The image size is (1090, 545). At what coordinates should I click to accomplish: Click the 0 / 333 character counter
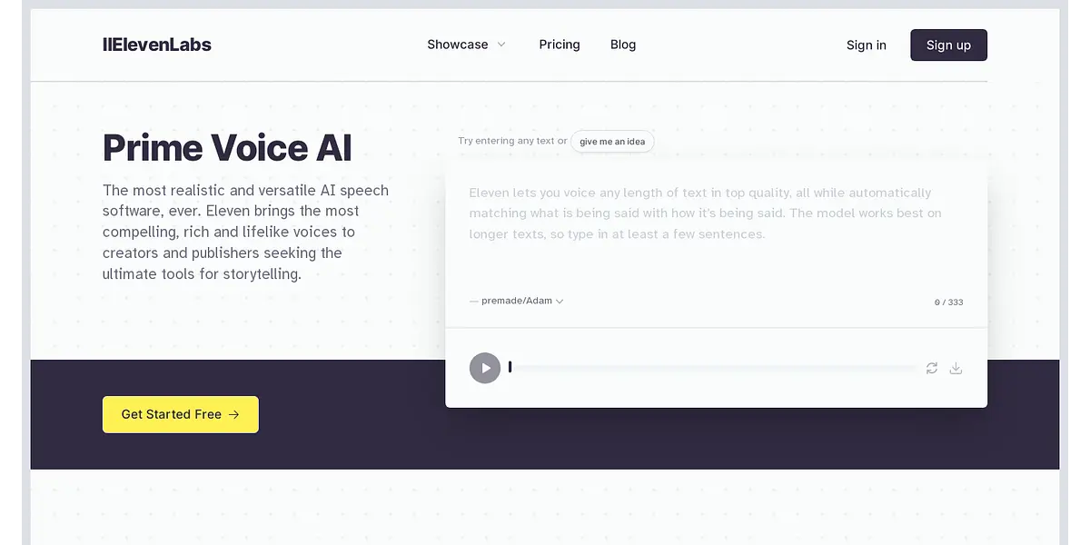[x=948, y=302]
